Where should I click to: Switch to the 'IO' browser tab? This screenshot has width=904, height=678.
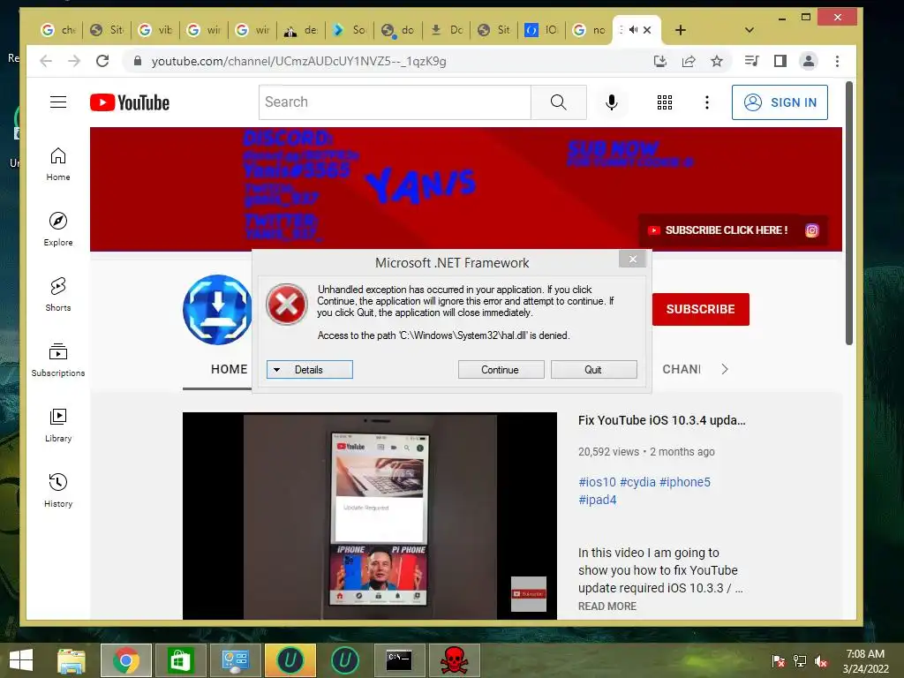pos(541,30)
